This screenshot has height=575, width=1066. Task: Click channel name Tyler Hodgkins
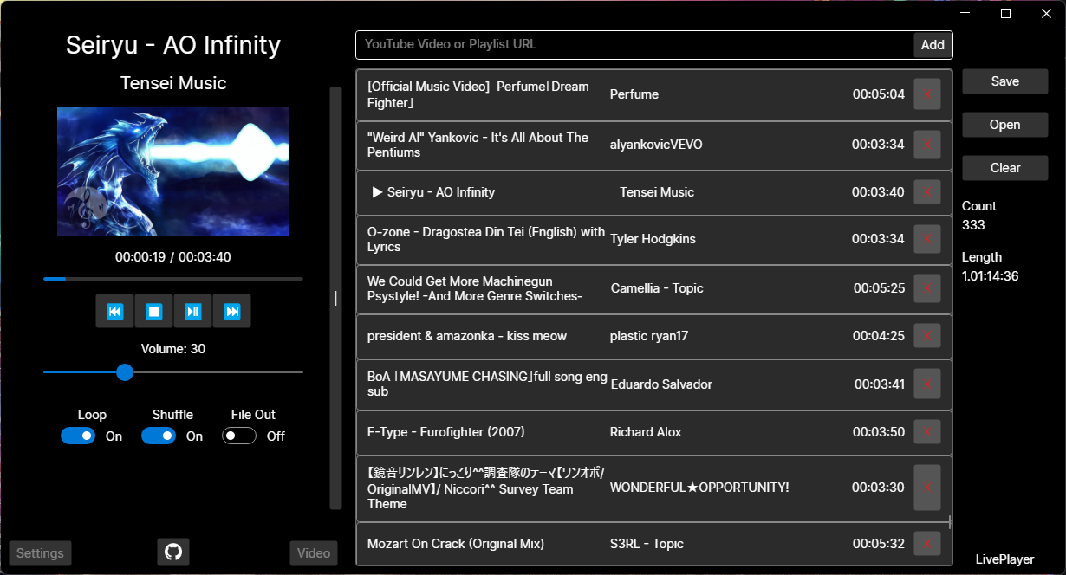(x=653, y=239)
